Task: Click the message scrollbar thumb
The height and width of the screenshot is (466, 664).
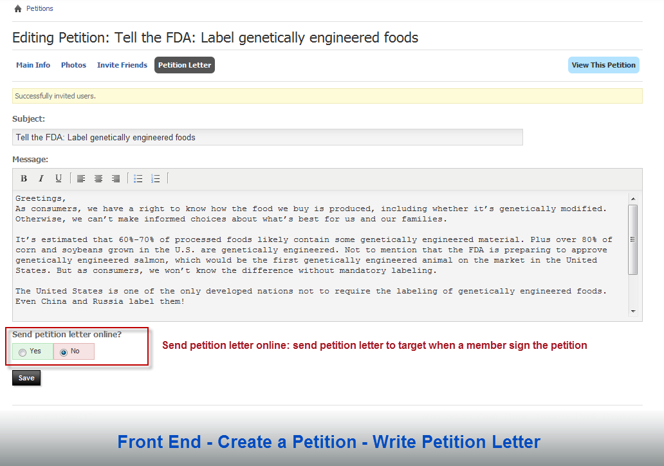Action: (x=632, y=240)
